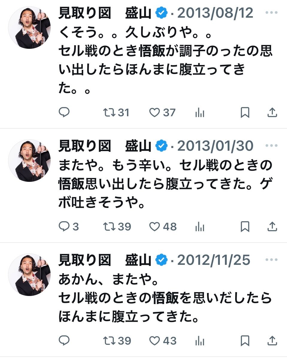Share the 2013/08/12 tweet
Screen dimensions: 287x361
coord(272,113)
